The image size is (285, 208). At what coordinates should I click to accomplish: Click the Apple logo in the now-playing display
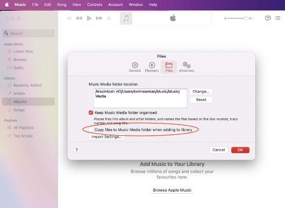click(173, 18)
